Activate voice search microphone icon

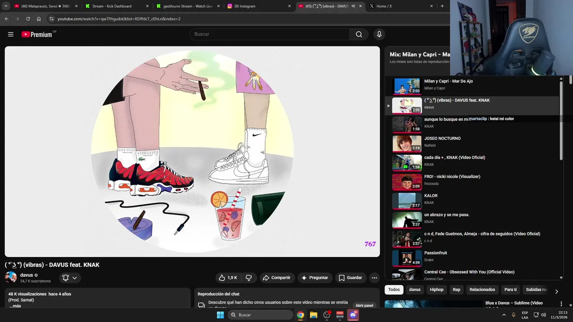[x=379, y=34]
